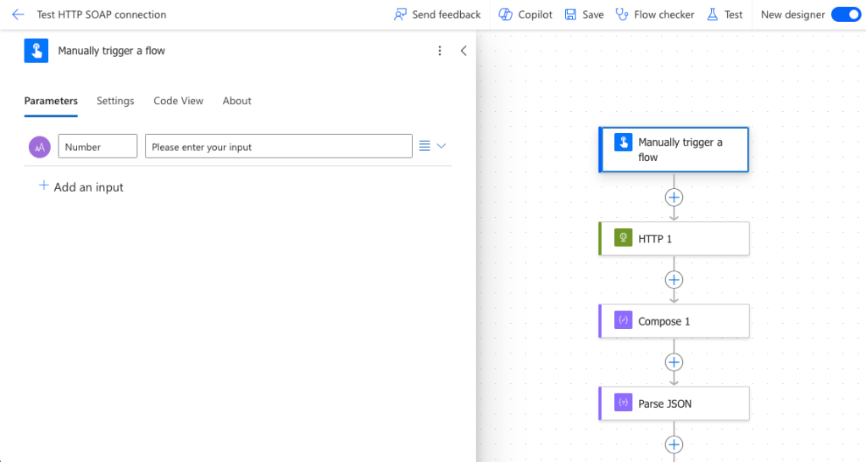Image resolution: width=866 pixels, height=462 pixels.
Task: Select the About tab
Action: [x=236, y=101]
